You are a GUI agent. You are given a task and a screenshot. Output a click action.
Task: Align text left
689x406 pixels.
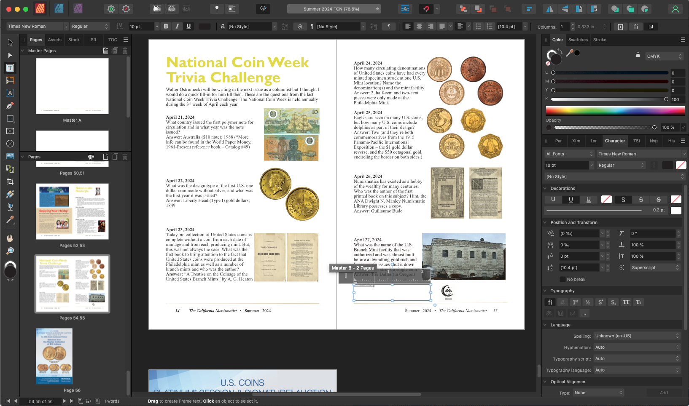point(408,26)
